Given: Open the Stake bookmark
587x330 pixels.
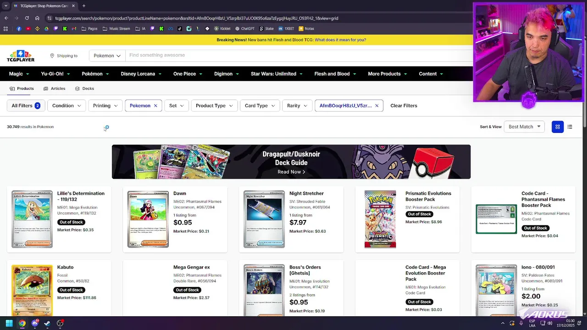Looking at the screenshot, I should [266, 28].
